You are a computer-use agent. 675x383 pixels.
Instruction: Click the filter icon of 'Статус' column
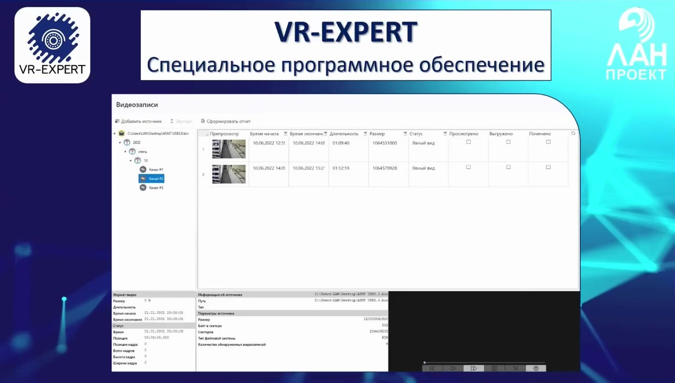[x=445, y=134]
